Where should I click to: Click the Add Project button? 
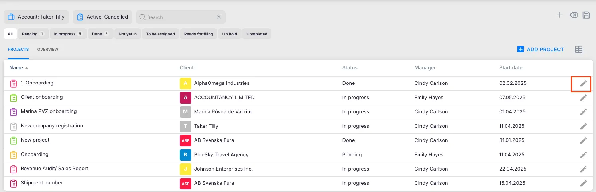541,50
